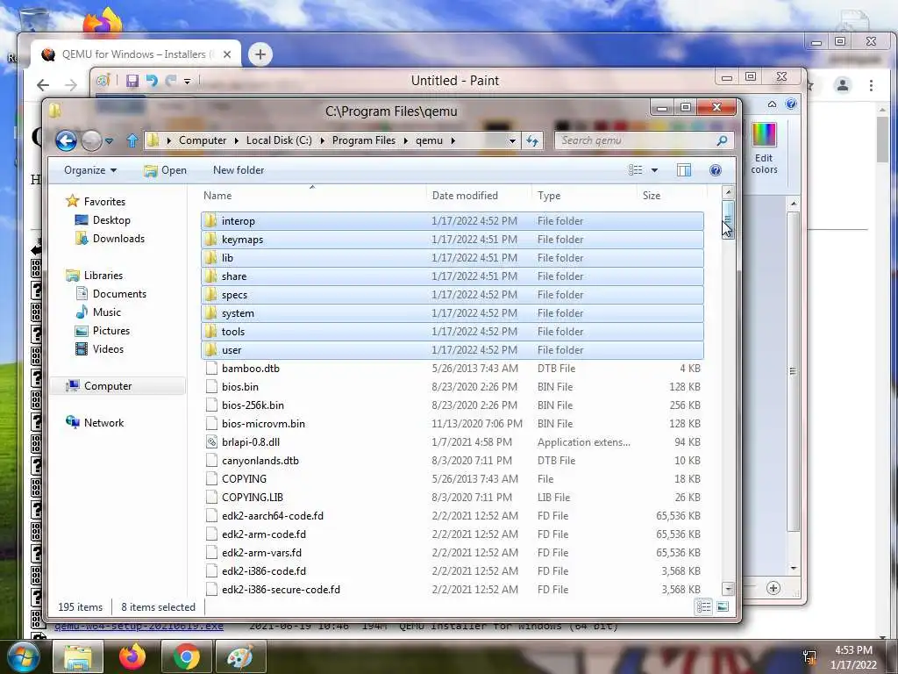Go back in the qemu Explorer window
Screen dimensions: 898x674
point(66,140)
